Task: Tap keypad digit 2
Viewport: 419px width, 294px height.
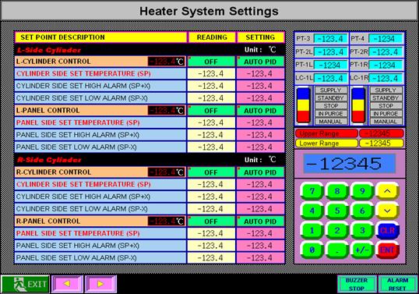Action: pos(337,230)
